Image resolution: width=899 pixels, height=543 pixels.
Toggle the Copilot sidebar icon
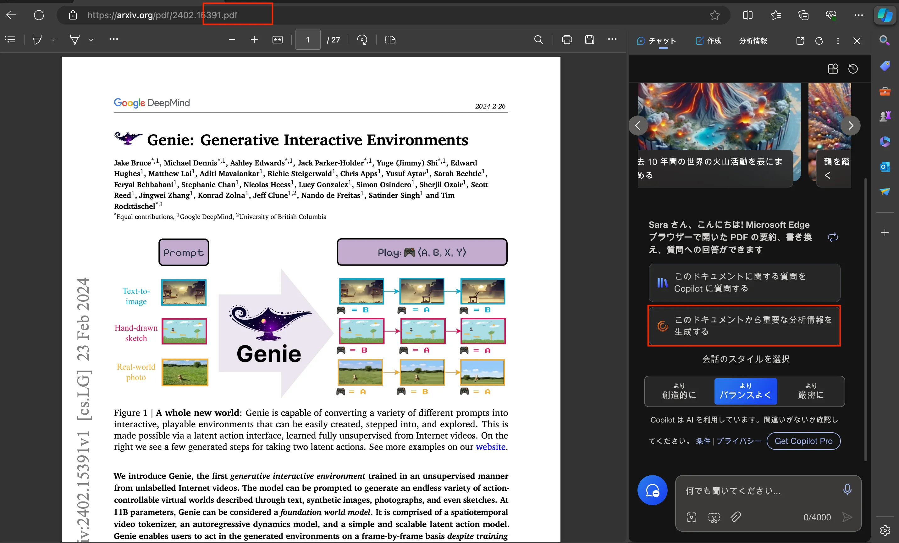click(x=885, y=15)
